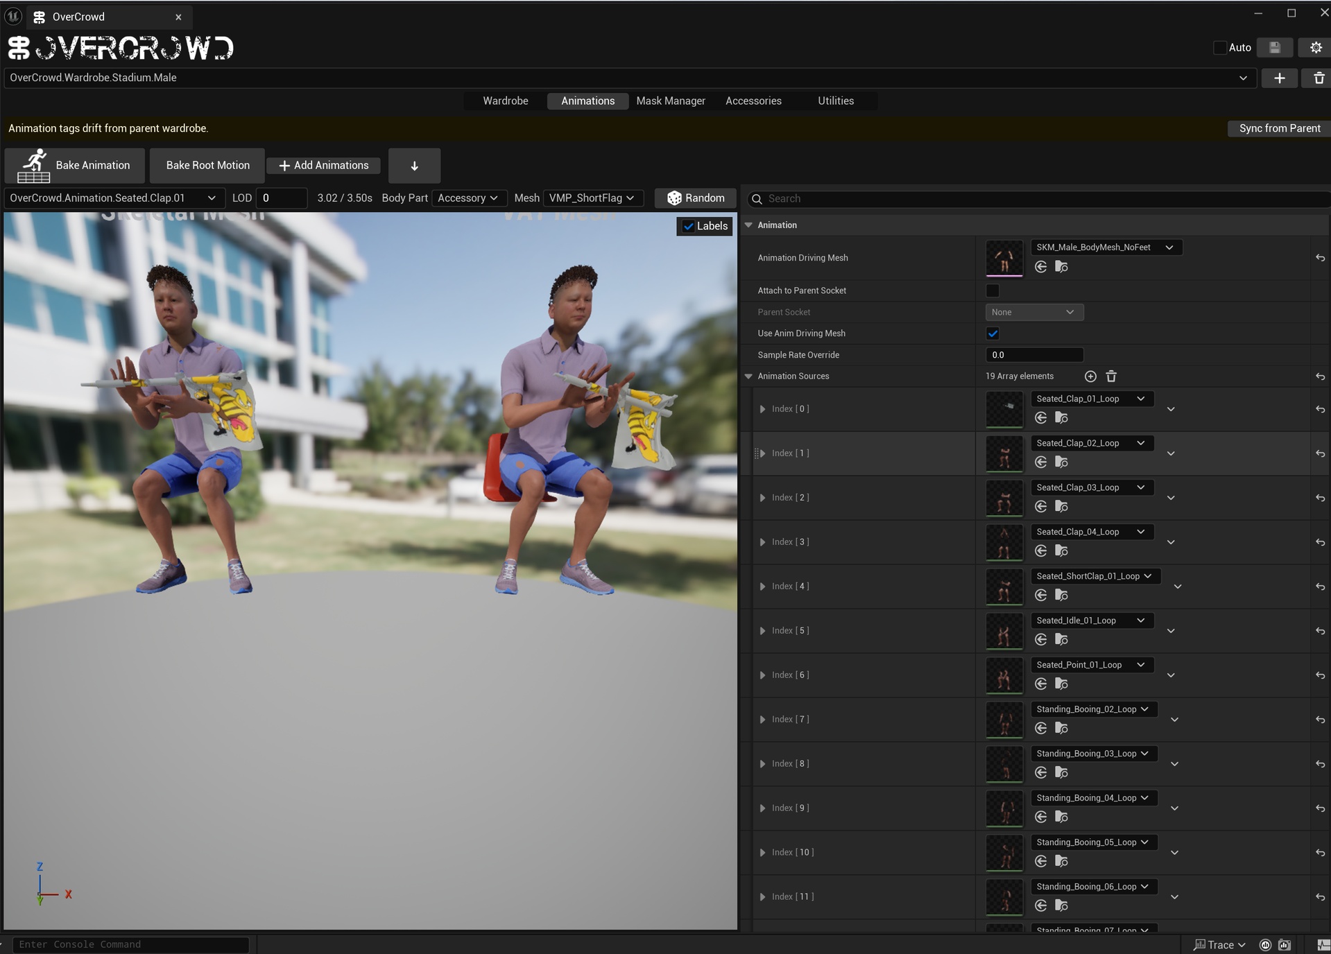Screen dimensions: 1331x954
Task: Open the Body Part Accessory dropdown
Action: [x=468, y=198]
